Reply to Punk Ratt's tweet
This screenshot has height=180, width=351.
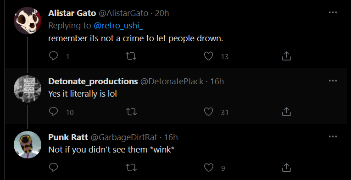click(x=53, y=167)
